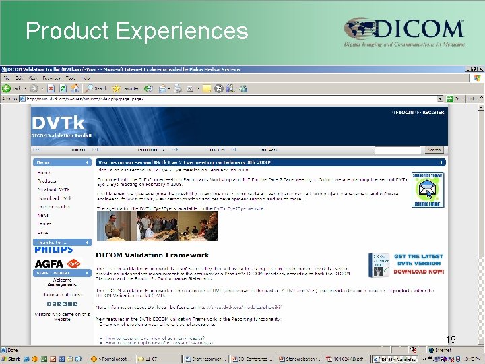This screenshot has height=364, width=485.
Task: Click the Subscribe Today envelope banner
Action: (428, 189)
